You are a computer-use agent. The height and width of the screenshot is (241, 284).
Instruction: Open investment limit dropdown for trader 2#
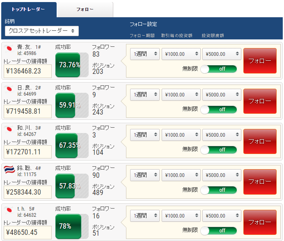[222, 94]
